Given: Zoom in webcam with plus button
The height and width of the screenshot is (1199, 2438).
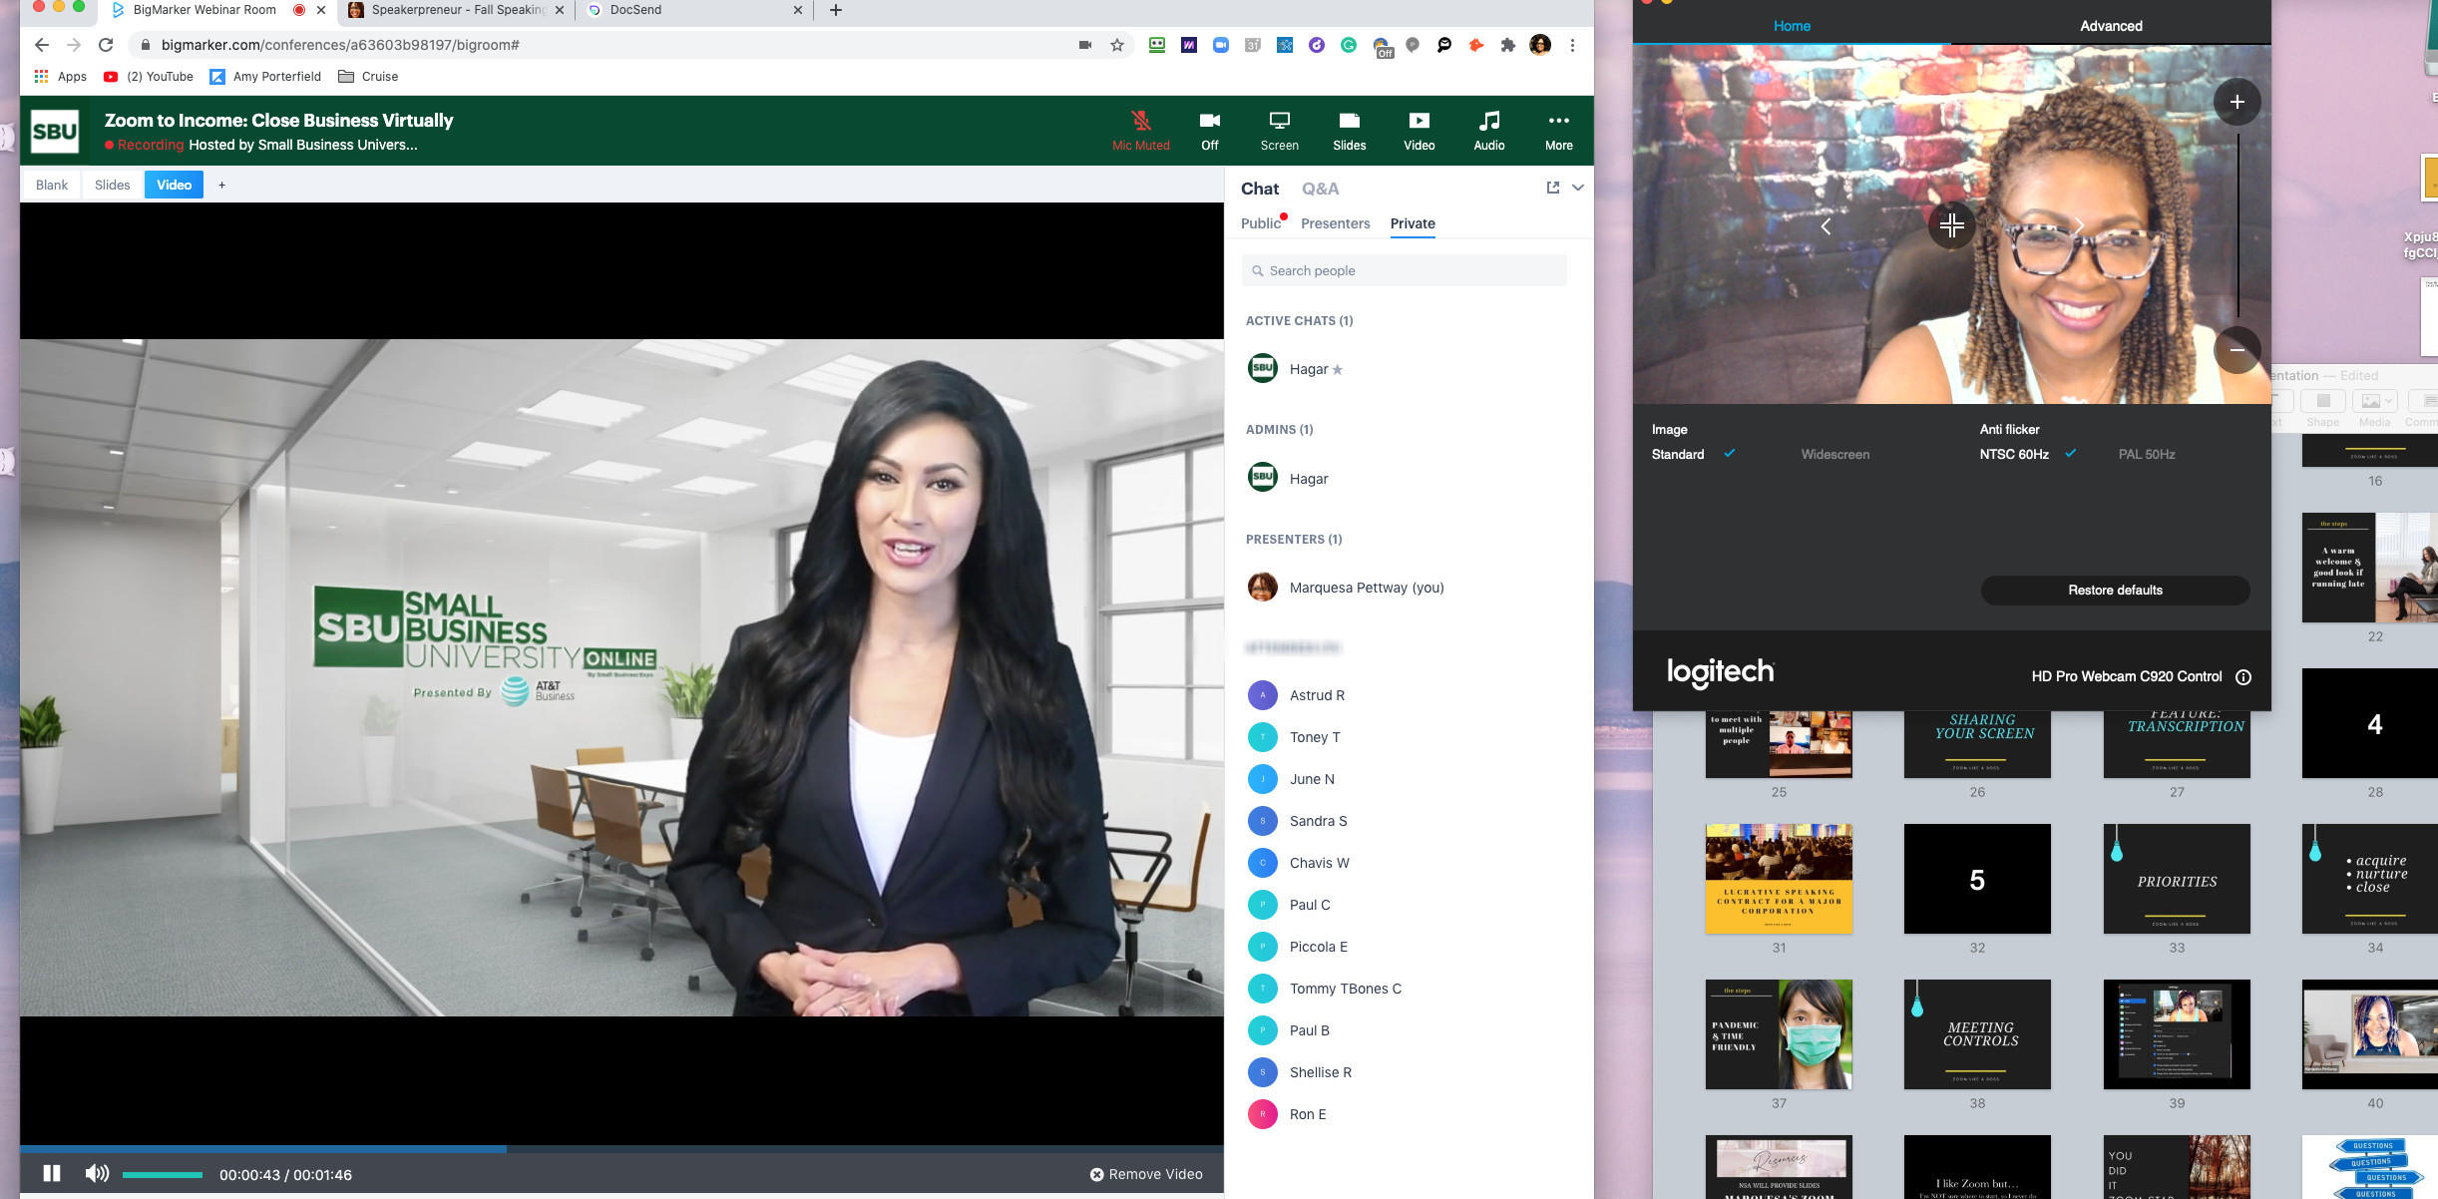Looking at the screenshot, I should tap(2237, 102).
